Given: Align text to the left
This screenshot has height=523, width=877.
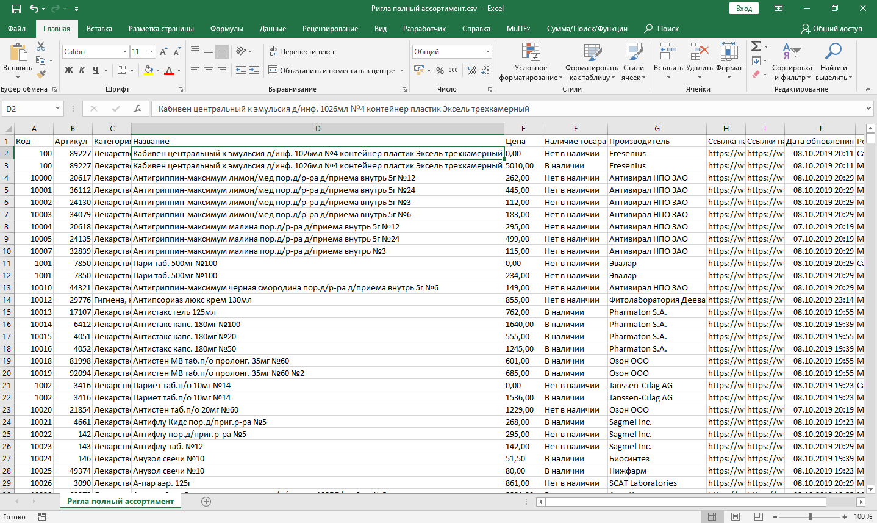Looking at the screenshot, I should (x=195, y=70).
